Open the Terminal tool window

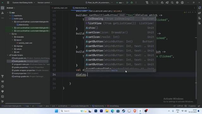(3, 97)
